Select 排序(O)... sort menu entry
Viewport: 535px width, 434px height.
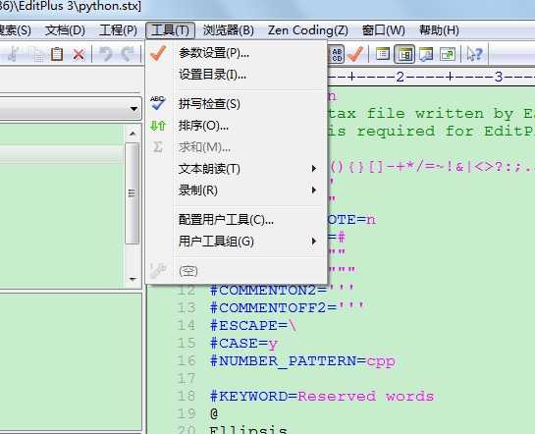tap(237, 126)
